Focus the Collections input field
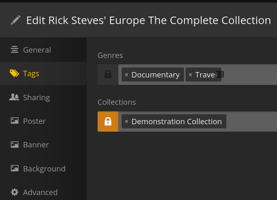 pos(251,121)
